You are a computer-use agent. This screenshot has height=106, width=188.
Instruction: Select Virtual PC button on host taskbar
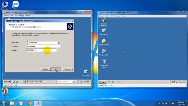click(x=37, y=103)
